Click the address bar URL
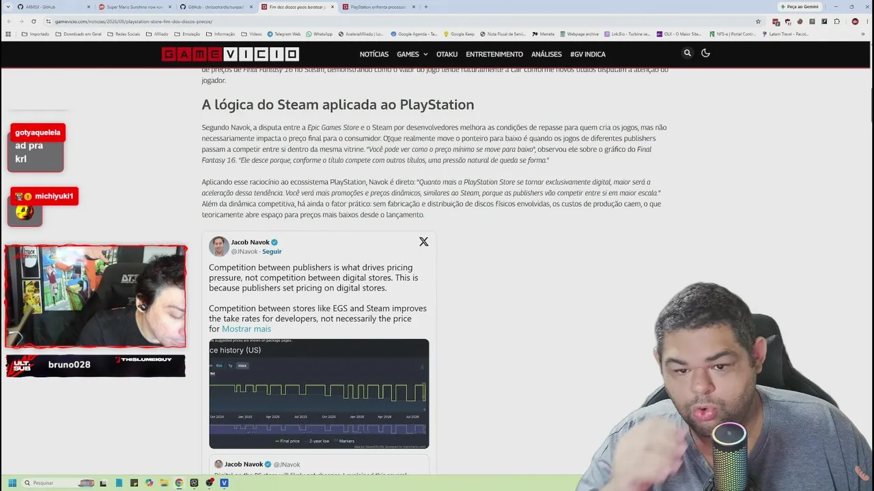 point(134,21)
